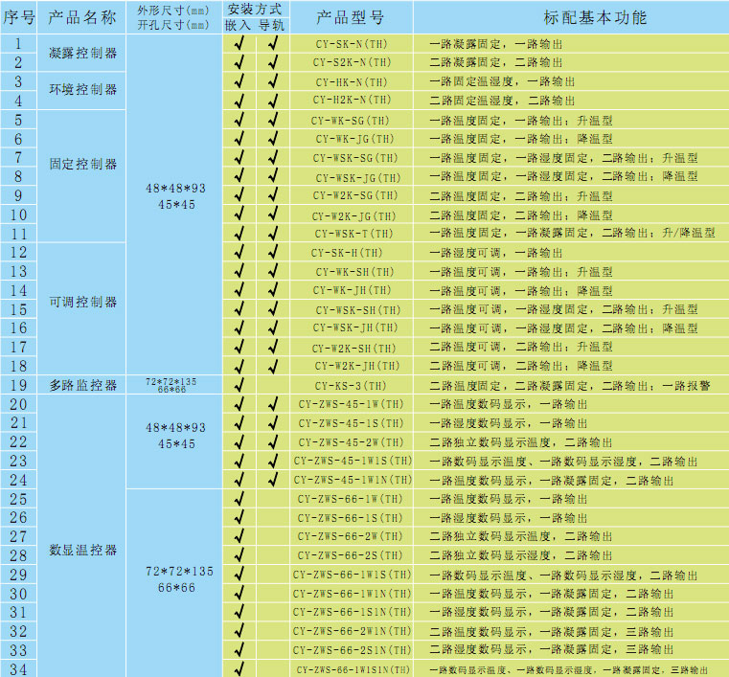
Task: Select the 标配基本功能 column header
Action: pyautogui.click(x=571, y=18)
